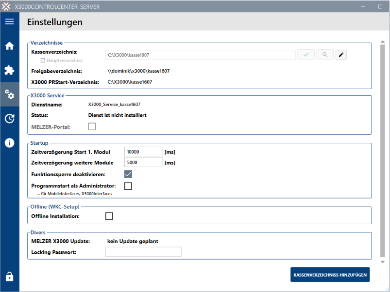Confirm Kassenverzeichnis with green checkmark button
The width and height of the screenshot is (390, 292).
pyautogui.click(x=306, y=55)
